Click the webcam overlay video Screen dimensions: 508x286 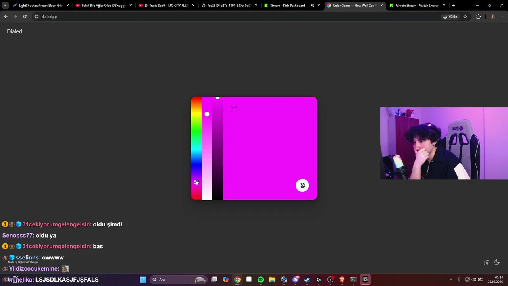(x=444, y=143)
